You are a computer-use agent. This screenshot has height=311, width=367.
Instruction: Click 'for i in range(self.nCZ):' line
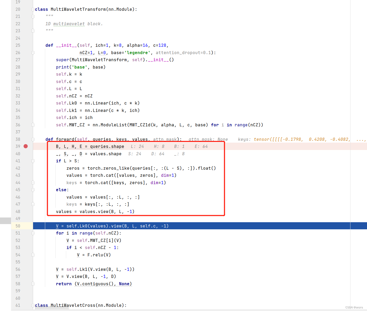click(89, 233)
